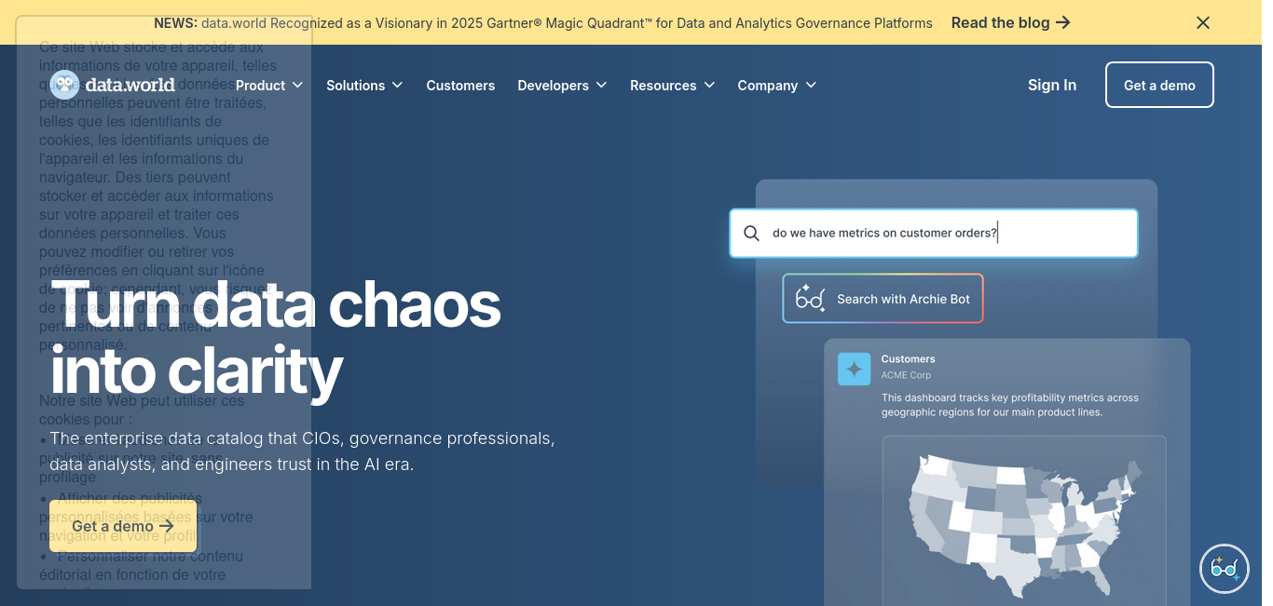Expand the Developers menu
This screenshot has height=606, width=1273.
(562, 85)
